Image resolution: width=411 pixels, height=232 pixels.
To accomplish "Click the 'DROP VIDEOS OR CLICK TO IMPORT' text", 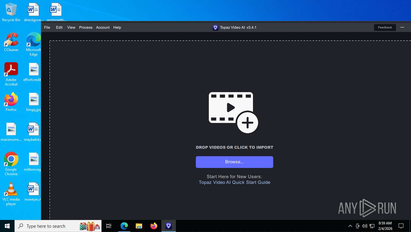I will [235, 147].
